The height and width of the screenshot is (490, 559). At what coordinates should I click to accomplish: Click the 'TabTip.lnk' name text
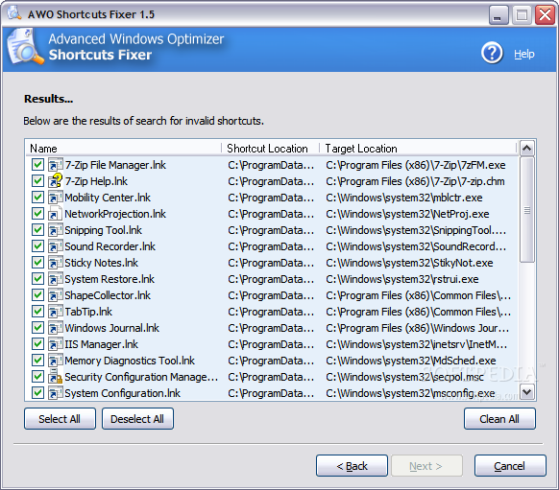[88, 312]
